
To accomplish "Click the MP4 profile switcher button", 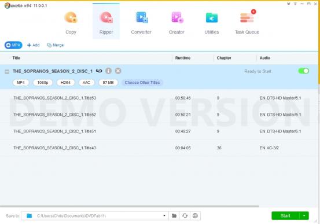I will click(13, 45).
